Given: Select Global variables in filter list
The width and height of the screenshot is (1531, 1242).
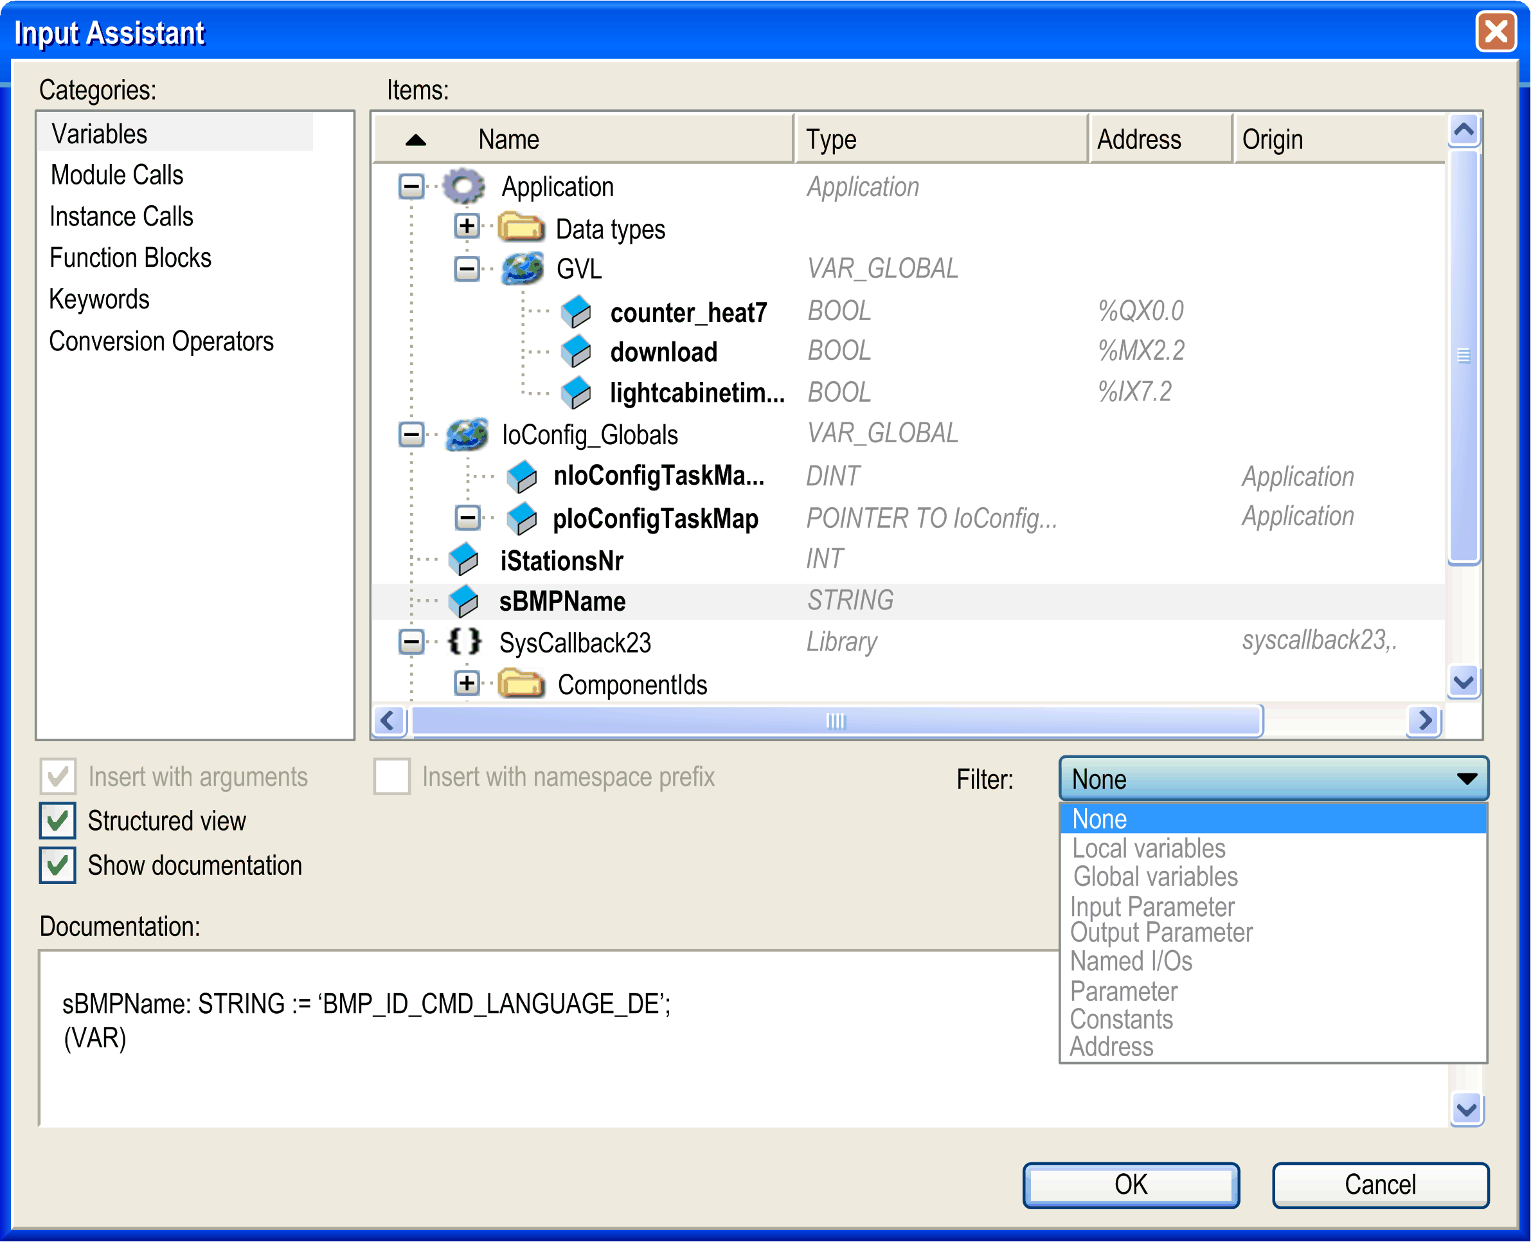Looking at the screenshot, I should (1155, 876).
